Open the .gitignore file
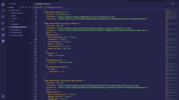The height and width of the screenshot is (100, 179). tap(15, 24)
